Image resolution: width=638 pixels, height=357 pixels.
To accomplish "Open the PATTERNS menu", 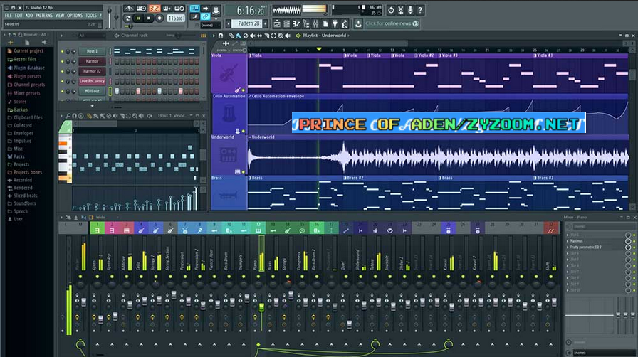I will coord(44,16).
